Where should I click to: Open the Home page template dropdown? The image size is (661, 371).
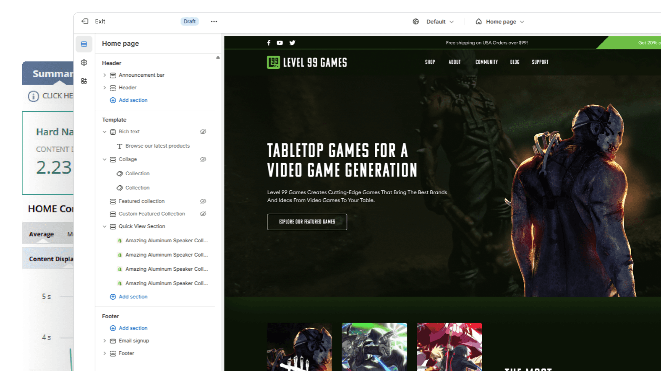point(500,22)
